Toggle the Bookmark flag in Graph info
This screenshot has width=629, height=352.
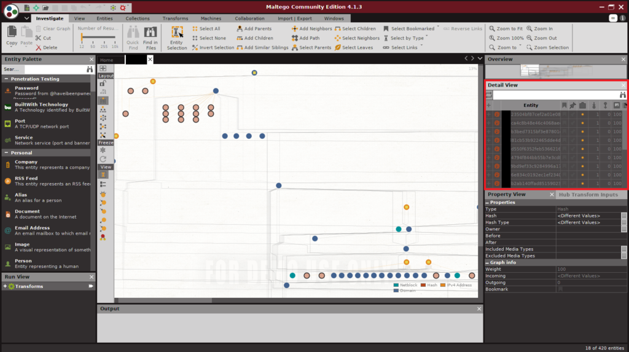[560, 289]
